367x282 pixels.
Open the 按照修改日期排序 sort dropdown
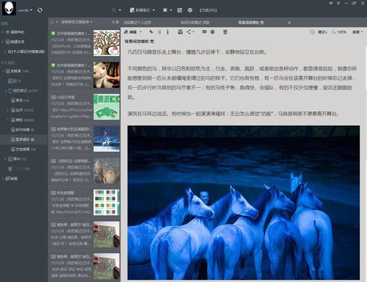77,22
